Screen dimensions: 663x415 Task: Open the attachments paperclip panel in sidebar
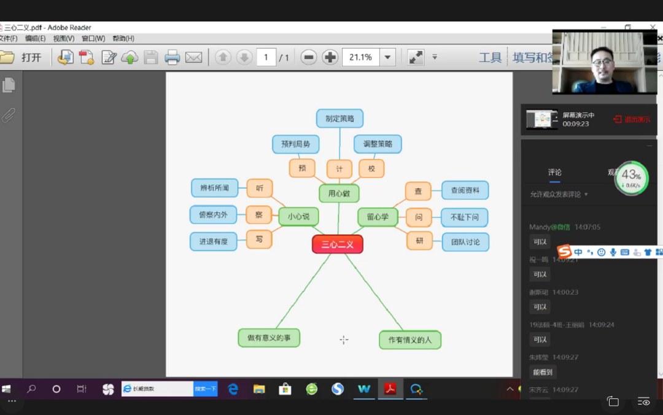9,115
